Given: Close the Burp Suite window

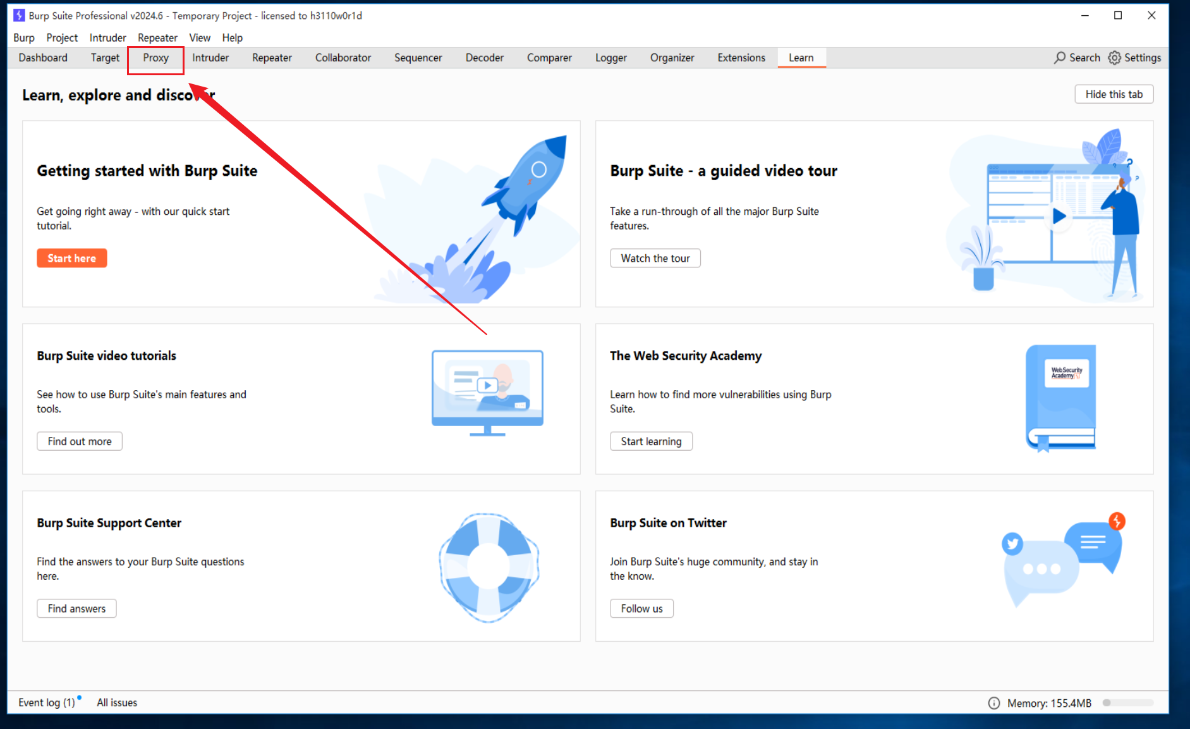Looking at the screenshot, I should tap(1151, 15).
